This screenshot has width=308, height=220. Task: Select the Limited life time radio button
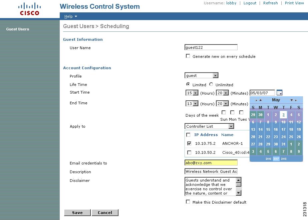(188, 84)
